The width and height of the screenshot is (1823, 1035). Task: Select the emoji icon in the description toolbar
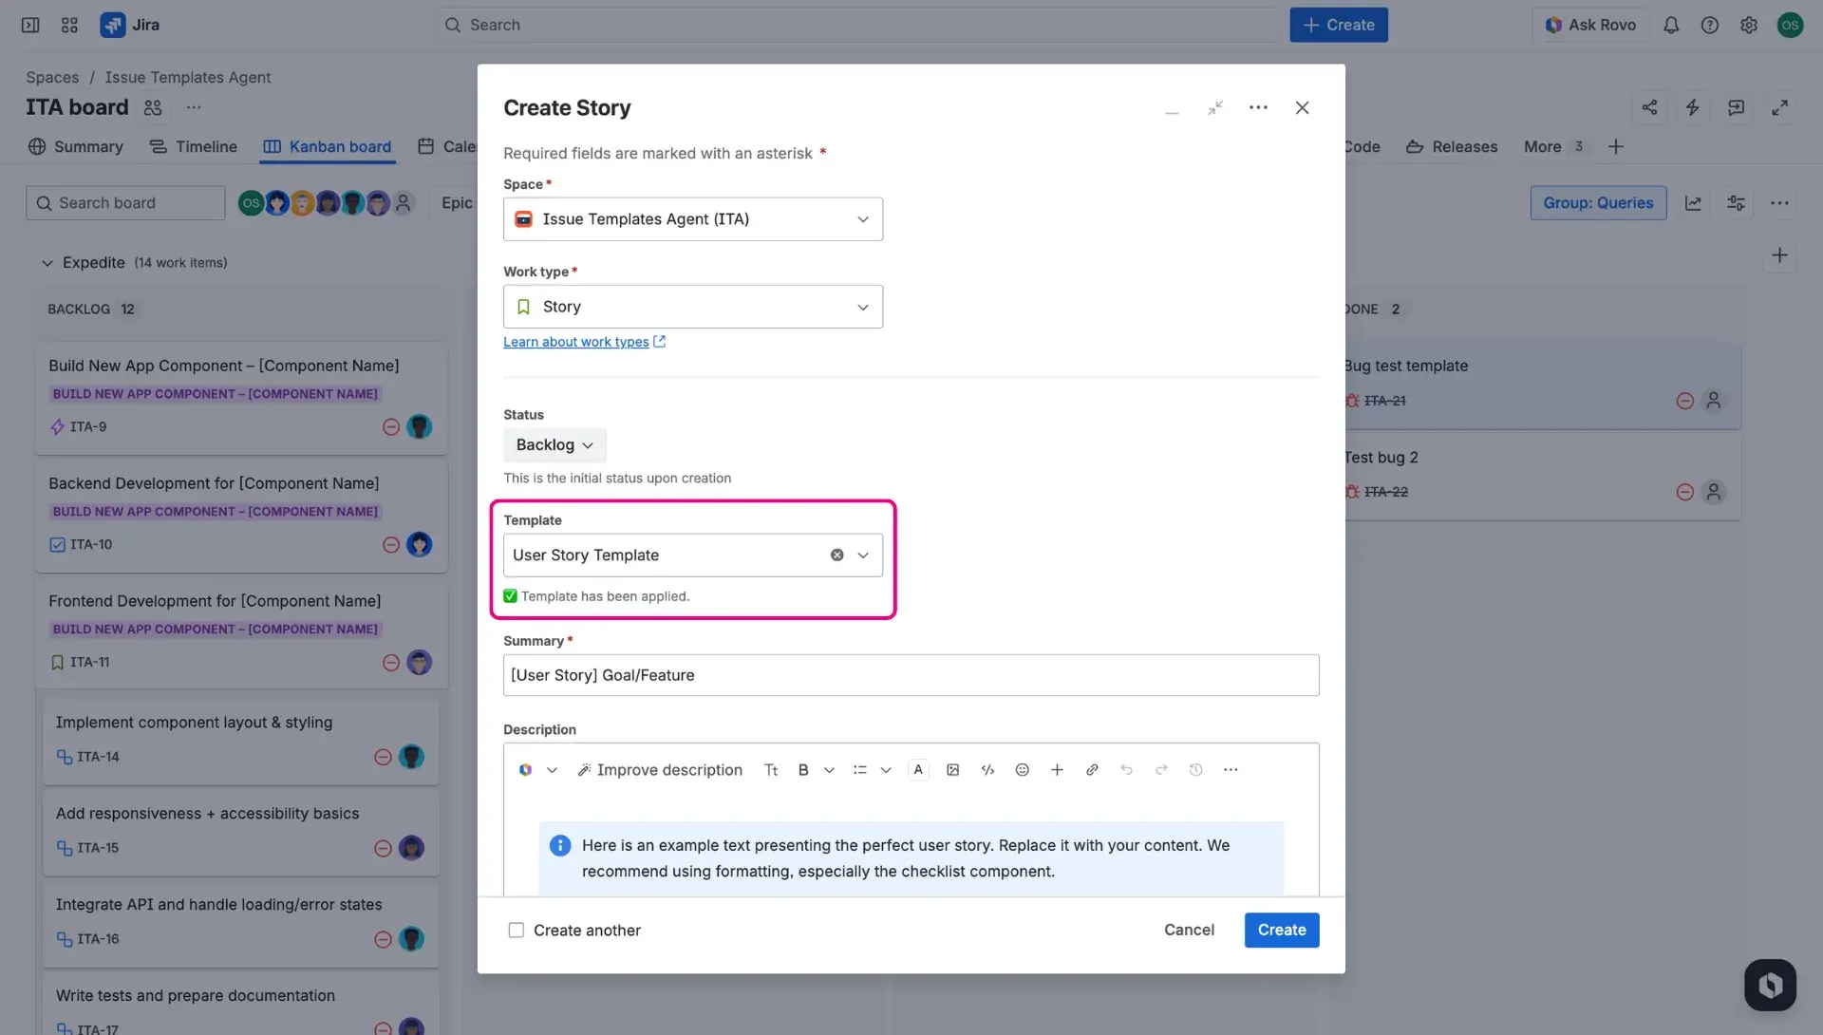[1023, 769]
